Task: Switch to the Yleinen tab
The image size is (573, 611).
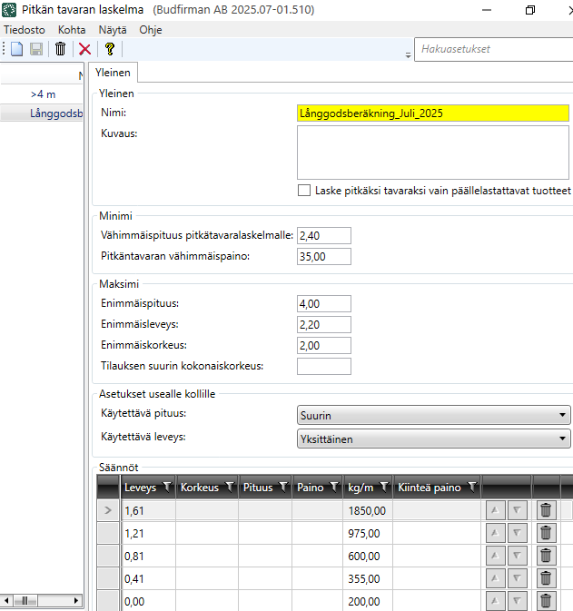Action: [x=113, y=73]
